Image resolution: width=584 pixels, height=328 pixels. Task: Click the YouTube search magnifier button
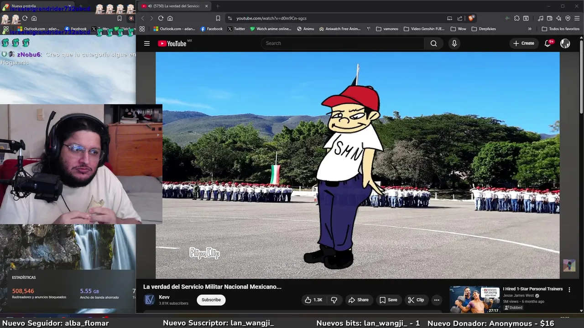(x=433, y=43)
